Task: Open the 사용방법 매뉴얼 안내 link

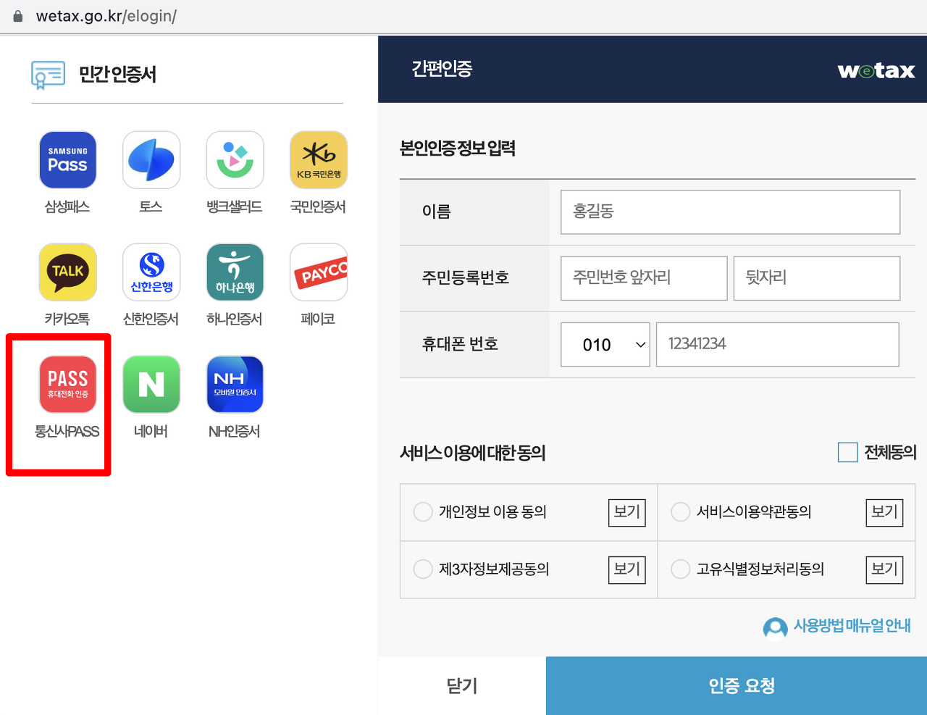Action: point(852,625)
